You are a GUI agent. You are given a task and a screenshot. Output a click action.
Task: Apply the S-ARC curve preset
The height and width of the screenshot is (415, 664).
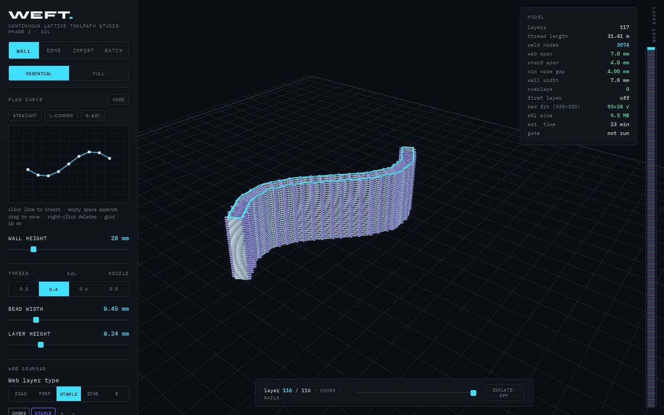[x=93, y=116]
